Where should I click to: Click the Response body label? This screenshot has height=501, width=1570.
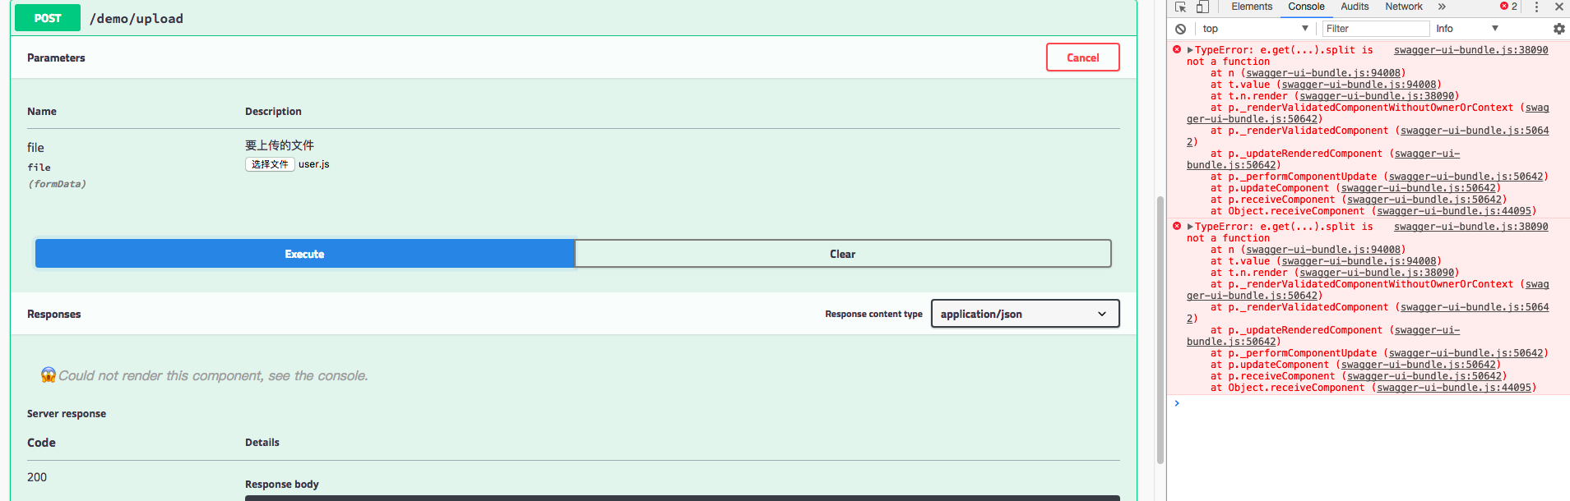(282, 485)
